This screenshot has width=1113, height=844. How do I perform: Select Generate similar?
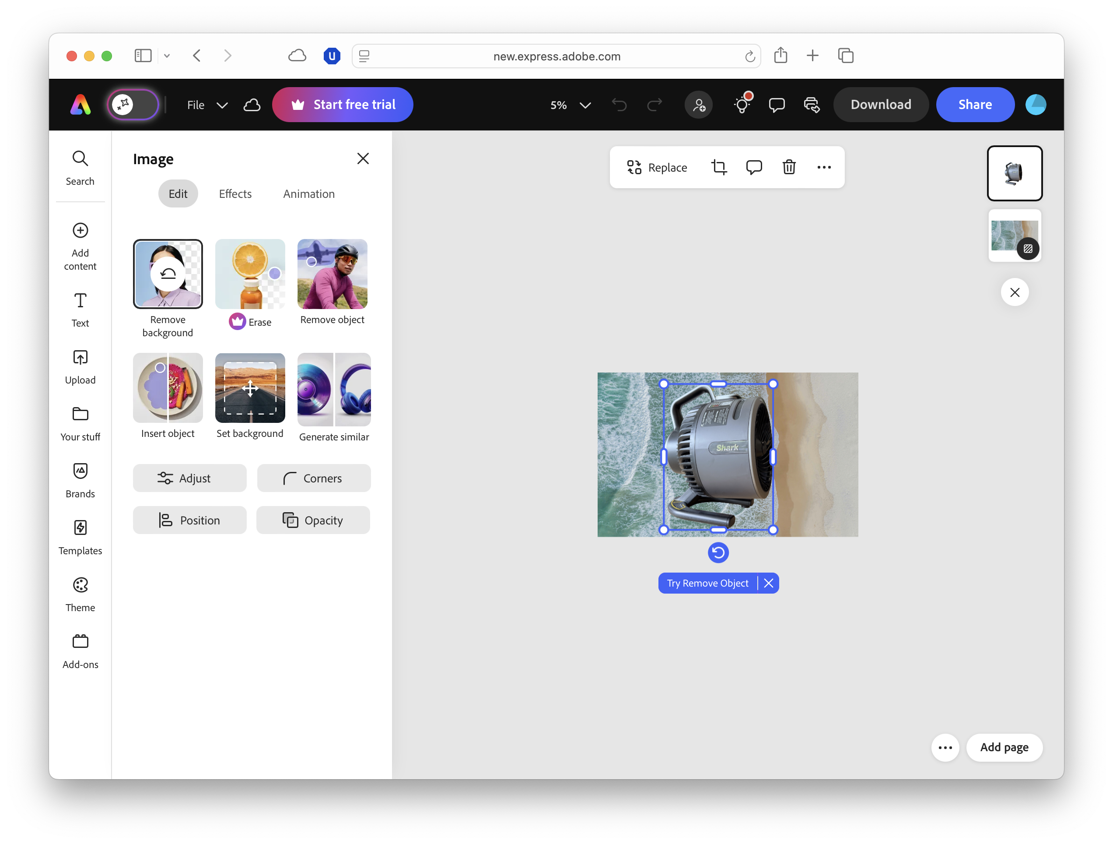pos(333,388)
